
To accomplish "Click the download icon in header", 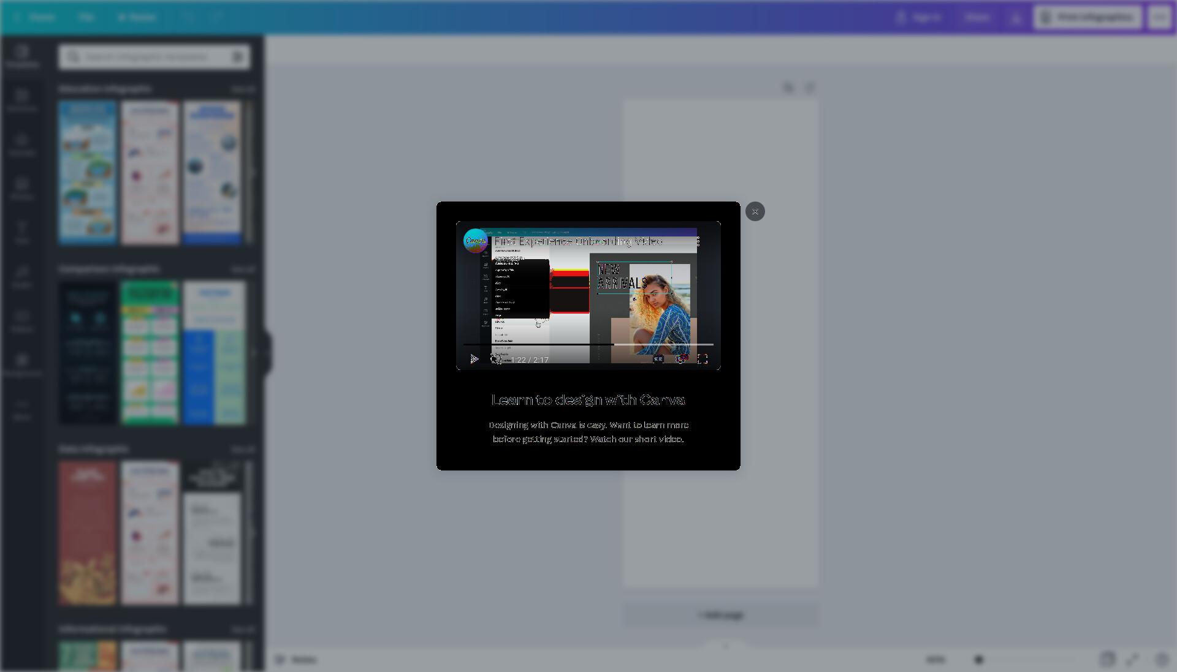I will click(x=1016, y=17).
